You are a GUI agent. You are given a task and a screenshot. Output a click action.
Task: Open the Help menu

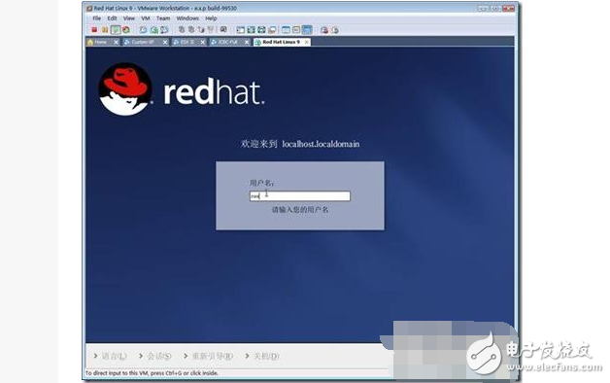[x=211, y=18]
